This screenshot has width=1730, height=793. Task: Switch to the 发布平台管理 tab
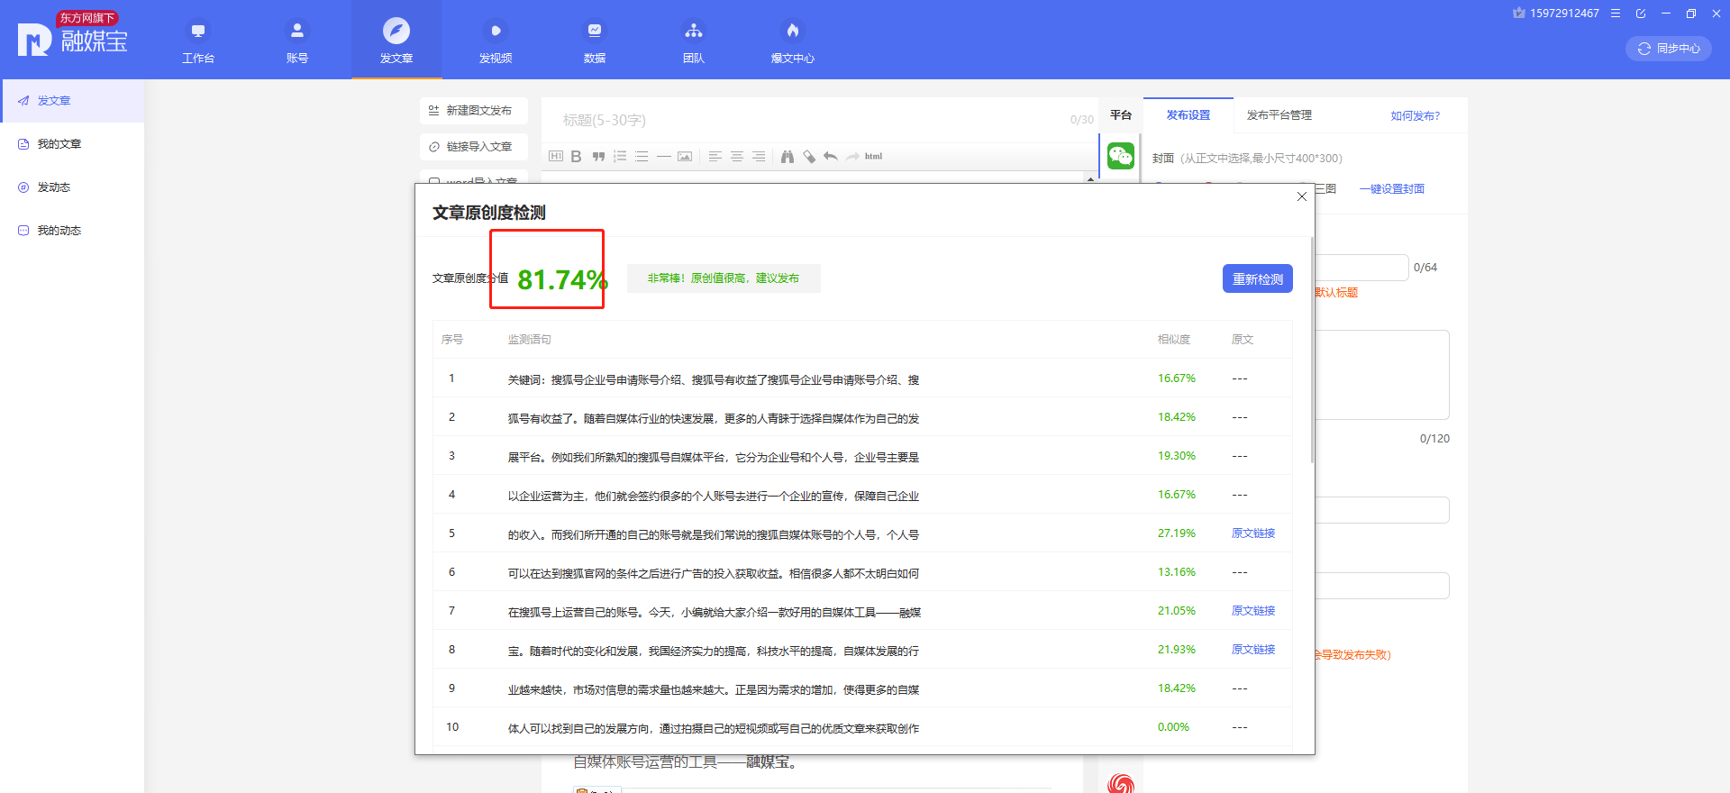point(1279,115)
